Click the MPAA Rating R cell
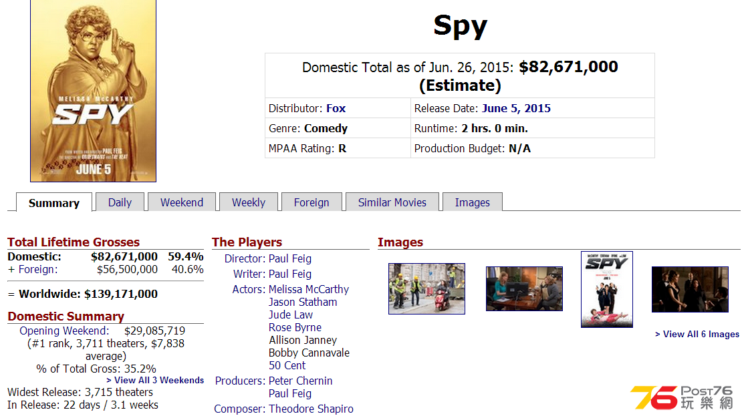Image resolution: width=744 pixels, height=418 pixels. (x=338, y=148)
